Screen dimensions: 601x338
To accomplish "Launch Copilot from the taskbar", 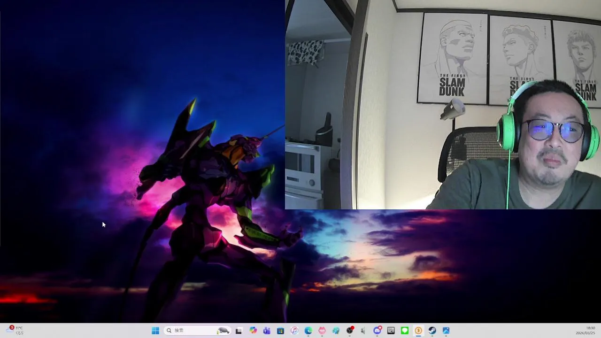I will (x=253, y=330).
